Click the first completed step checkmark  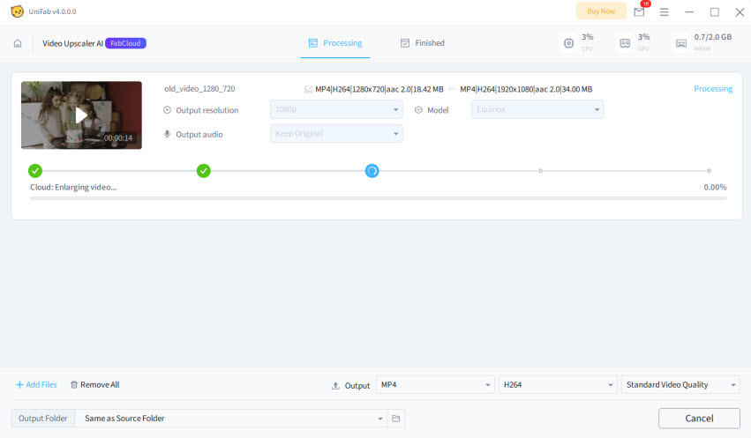pyautogui.click(x=35, y=171)
